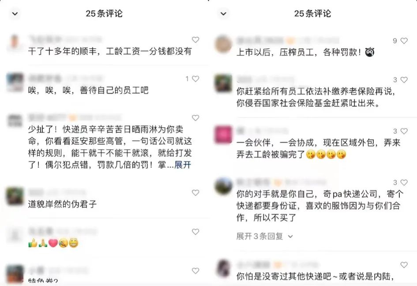
Task: Like the '上市以后，压榨员工' comment
Action: pyautogui.click(x=404, y=41)
